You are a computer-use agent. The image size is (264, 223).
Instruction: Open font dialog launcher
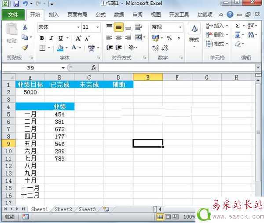point(98,58)
